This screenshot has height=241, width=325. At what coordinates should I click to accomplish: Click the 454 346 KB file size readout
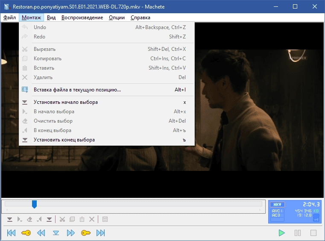[307, 211]
